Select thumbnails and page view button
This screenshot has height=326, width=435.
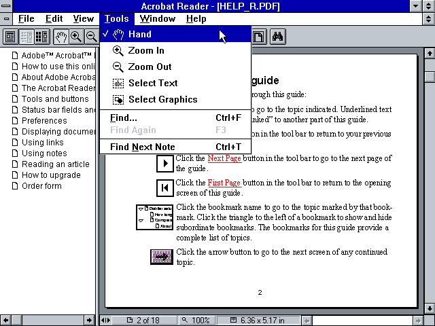[42, 37]
